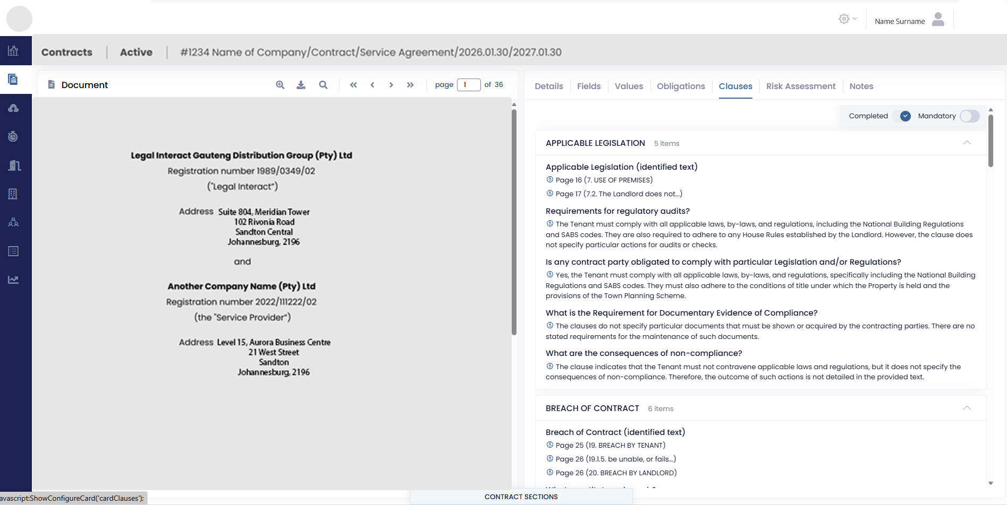The height and width of the screenshot is (505, 1007).
Task: Open Page 25 Breach by Tenant reference
Action: [610, 446]
